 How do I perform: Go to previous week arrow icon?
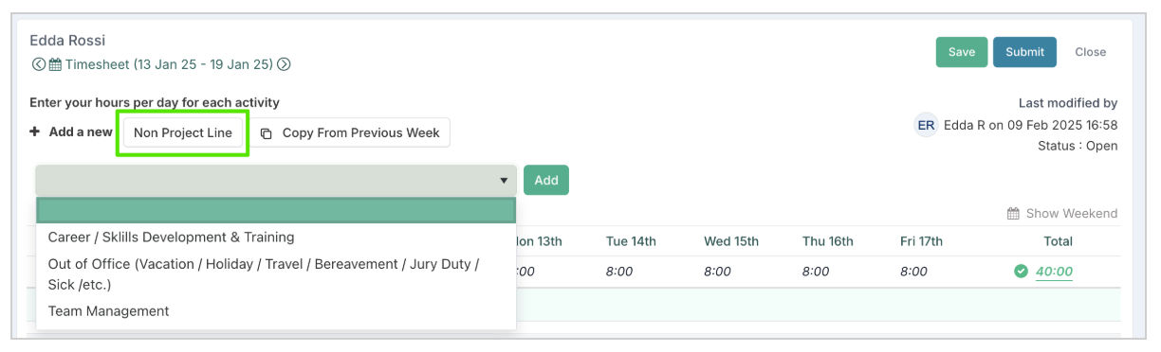point(39,65)
